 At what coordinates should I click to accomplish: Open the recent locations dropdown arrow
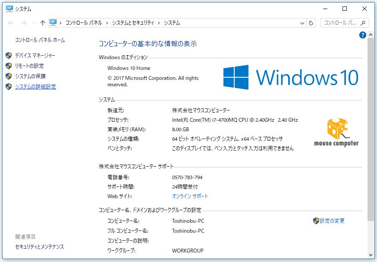34,23
